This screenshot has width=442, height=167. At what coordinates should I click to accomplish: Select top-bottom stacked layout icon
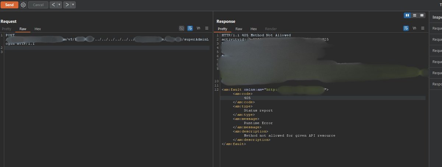[415, 15]
